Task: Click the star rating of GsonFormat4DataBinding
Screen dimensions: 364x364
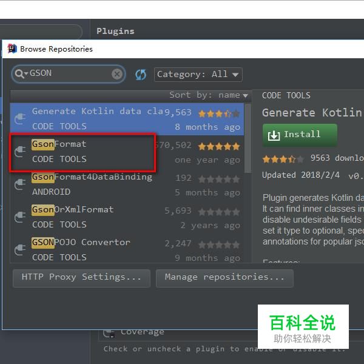Action: [219, 179]
